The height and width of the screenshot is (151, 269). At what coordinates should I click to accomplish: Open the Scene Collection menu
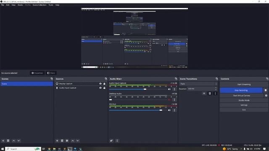(40, 5)
